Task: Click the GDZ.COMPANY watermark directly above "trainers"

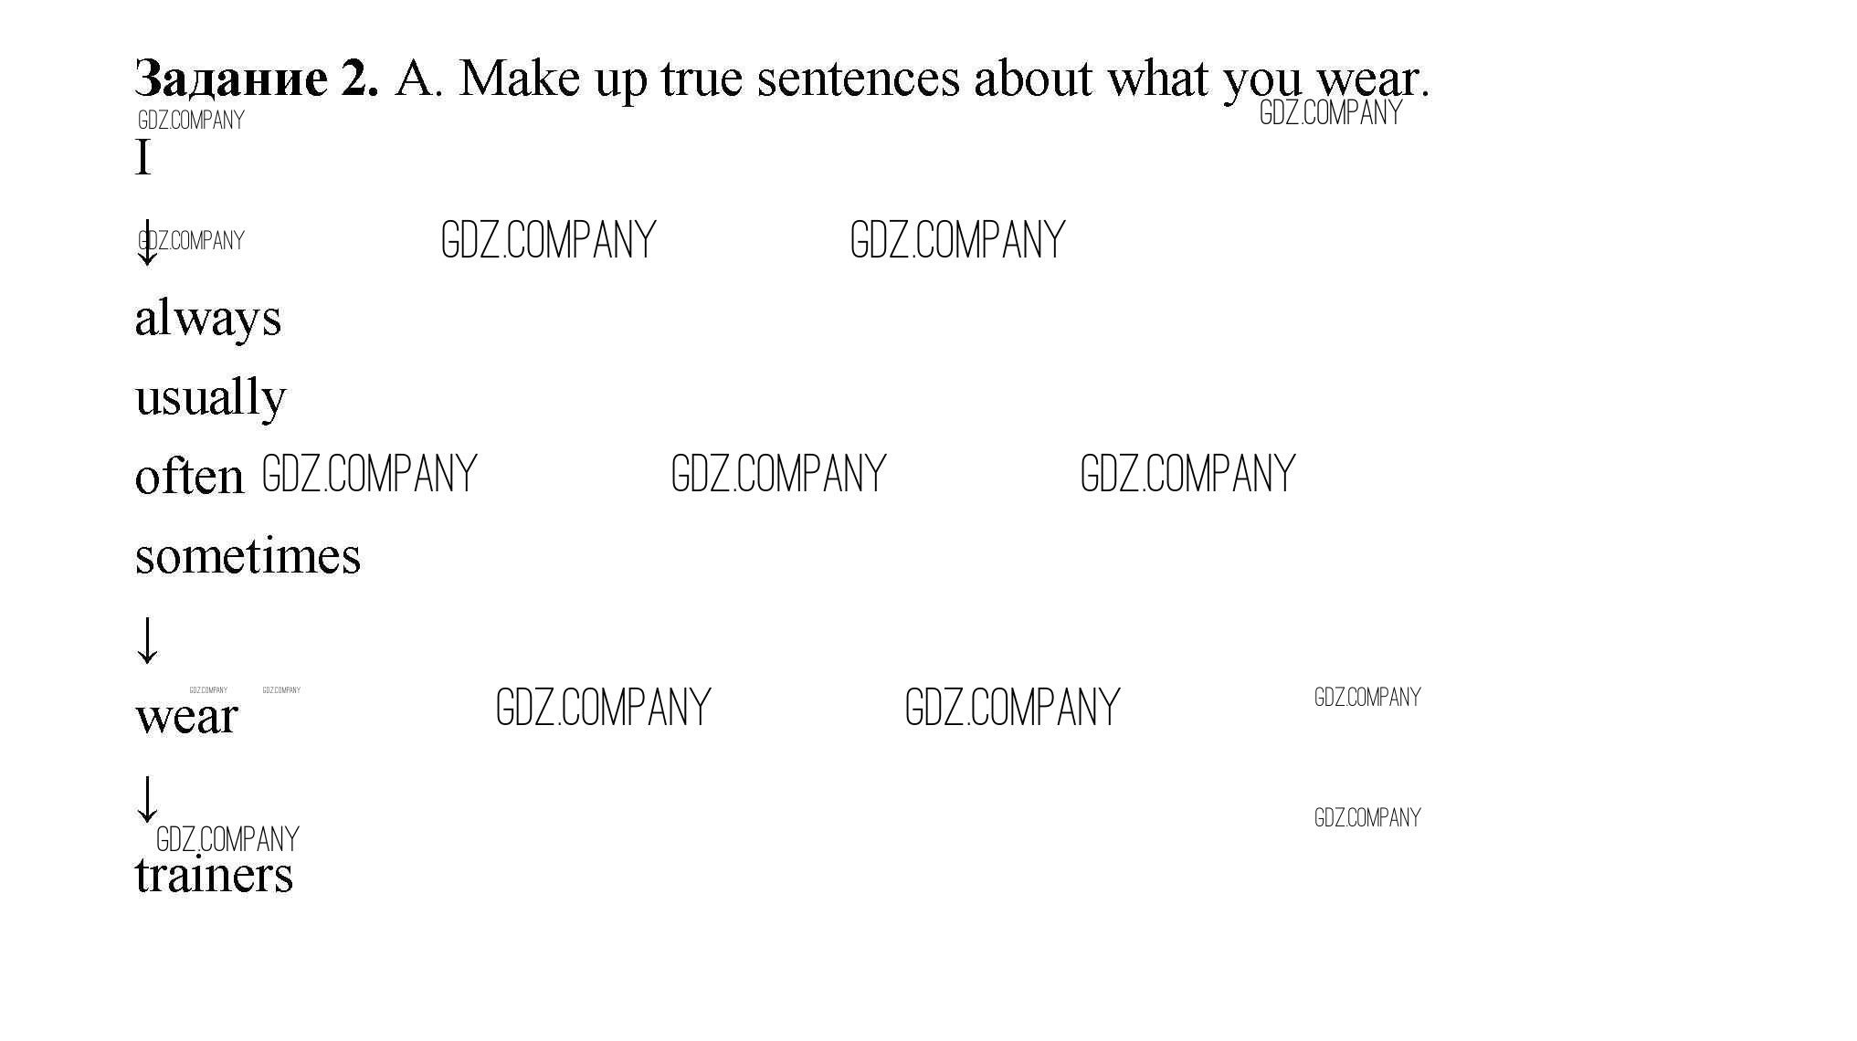Action: [227, 839]
